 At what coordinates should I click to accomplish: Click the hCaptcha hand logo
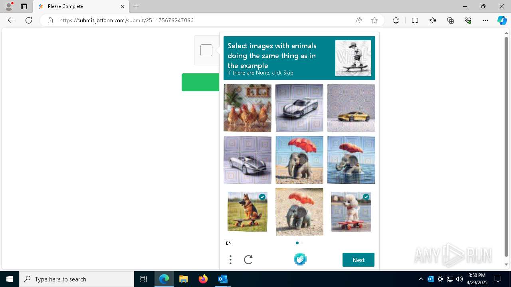[x=300, y=259]
